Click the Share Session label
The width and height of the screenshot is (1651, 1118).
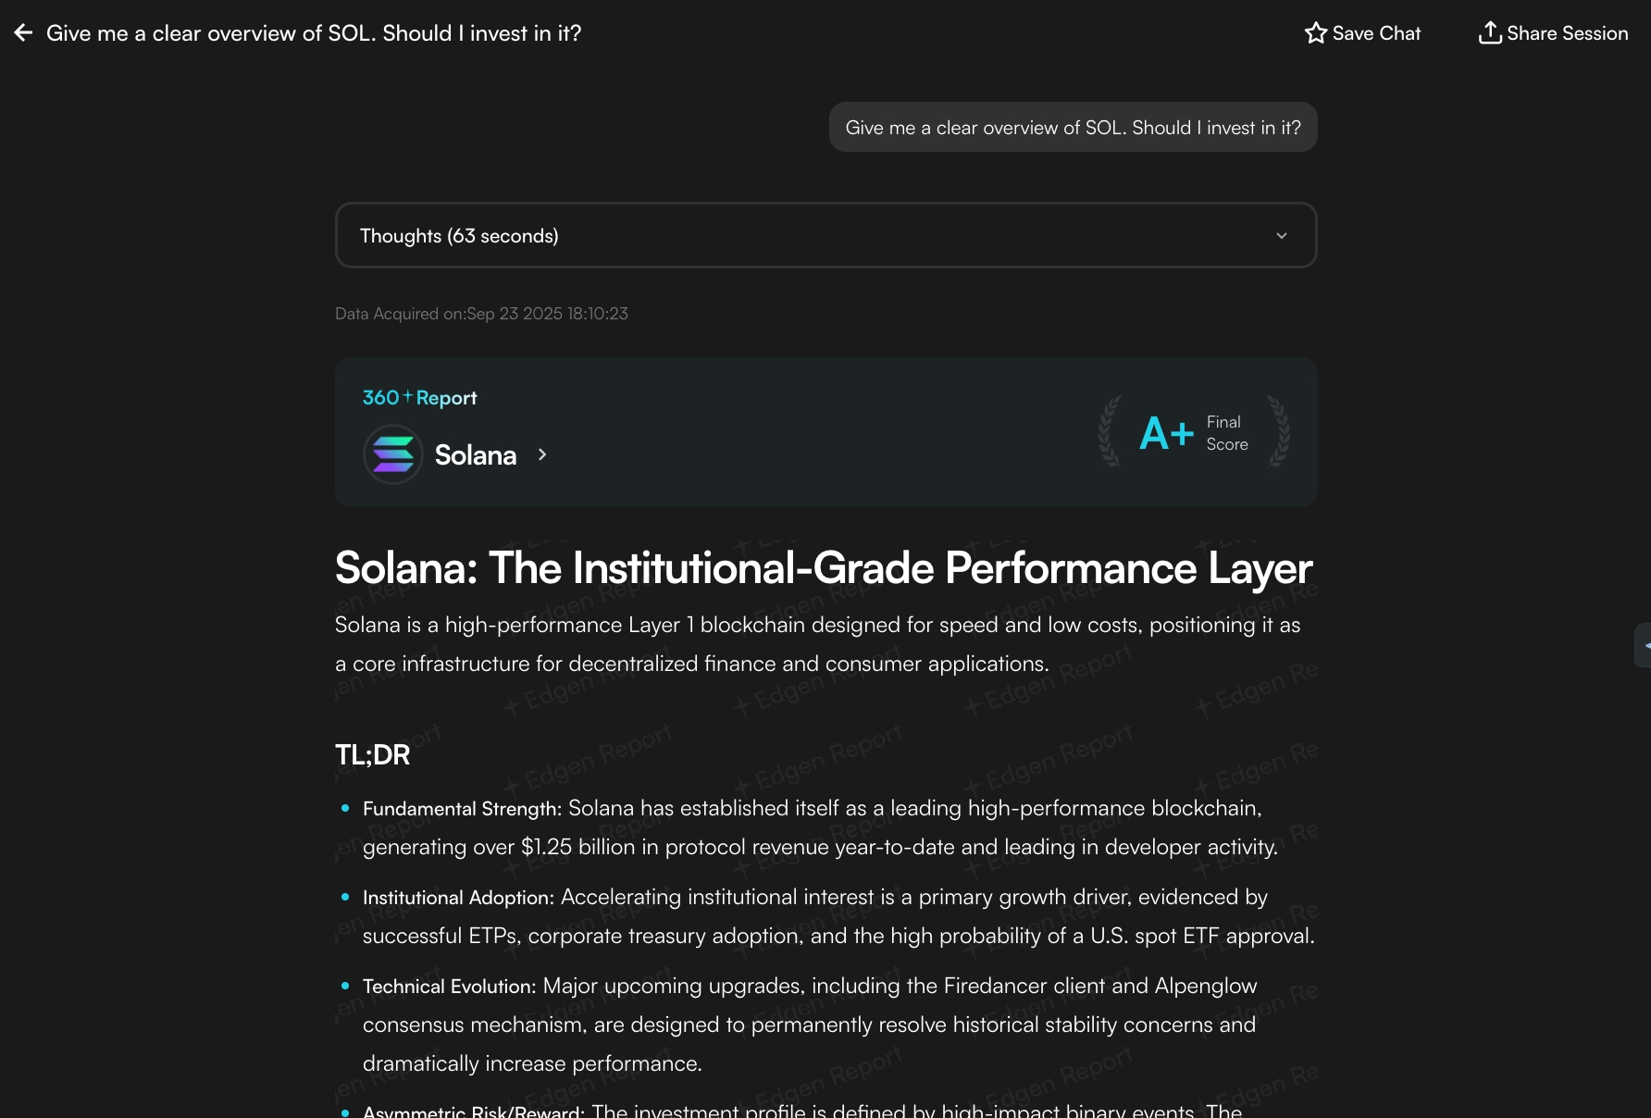click(1567, 33)
